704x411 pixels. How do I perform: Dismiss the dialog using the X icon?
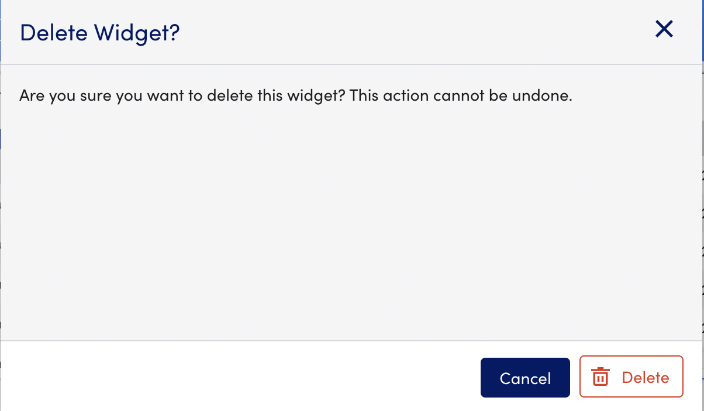[x=664, y=29]
